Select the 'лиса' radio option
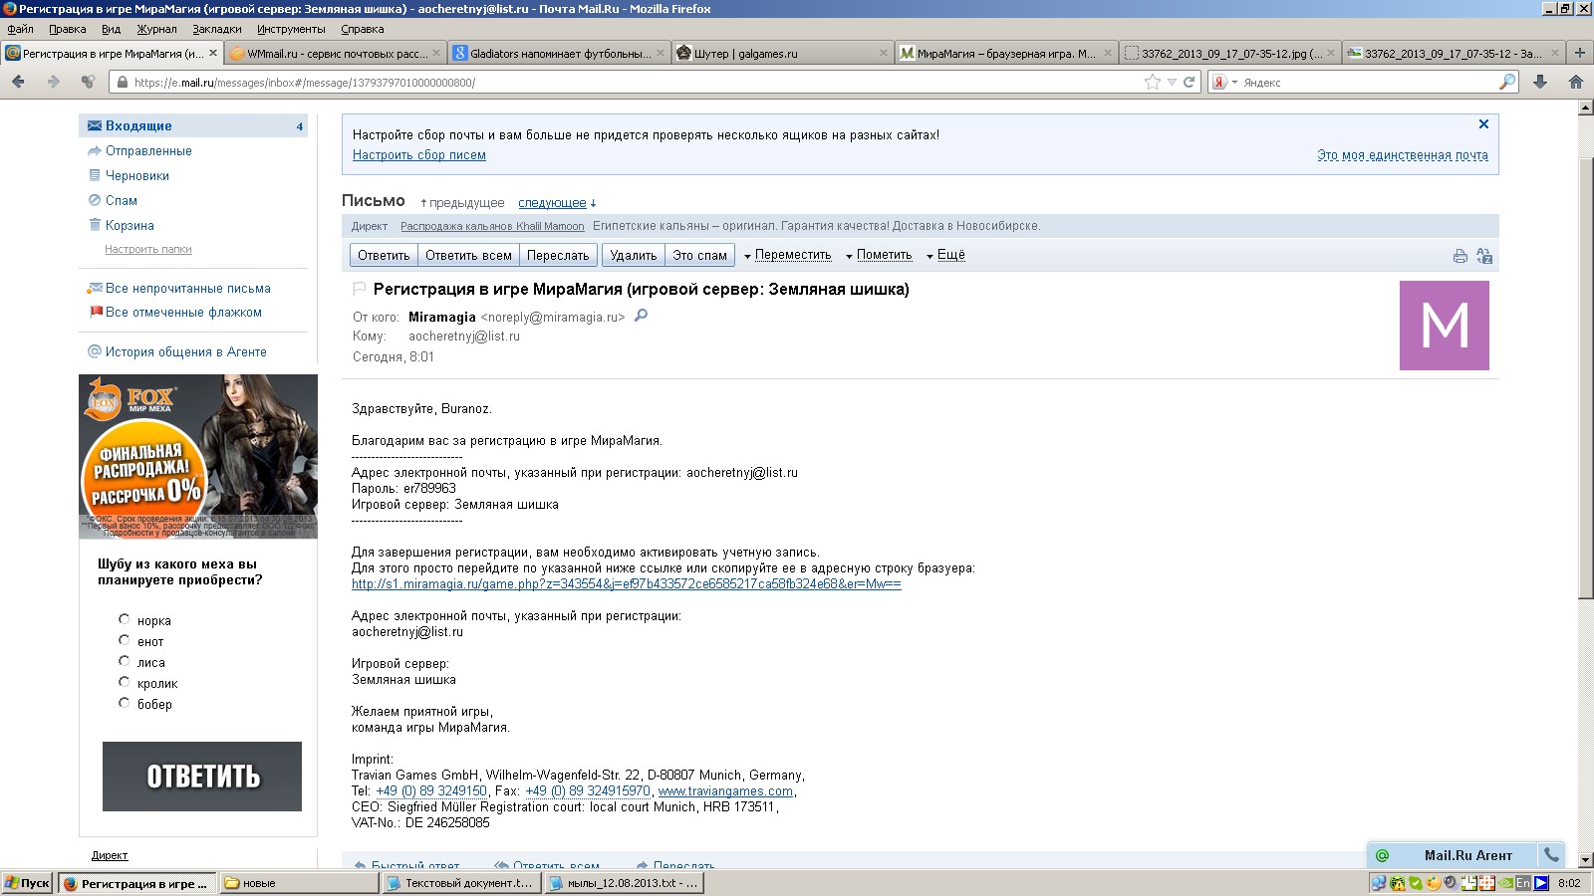The width and height of the screenshot is (1594, 896). [x=125, y=661]
